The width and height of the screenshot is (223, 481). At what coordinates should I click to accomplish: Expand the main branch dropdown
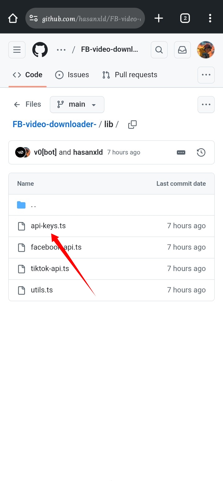(77, 105)
